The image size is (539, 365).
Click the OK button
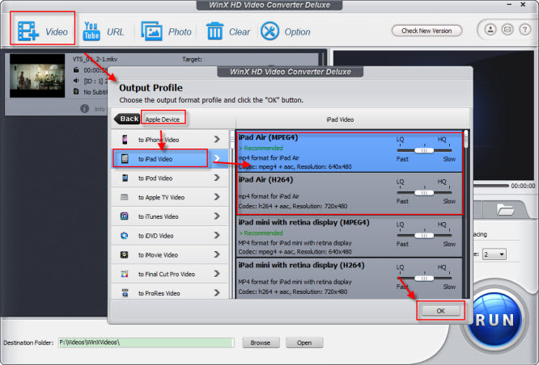[x=441, y=311]
